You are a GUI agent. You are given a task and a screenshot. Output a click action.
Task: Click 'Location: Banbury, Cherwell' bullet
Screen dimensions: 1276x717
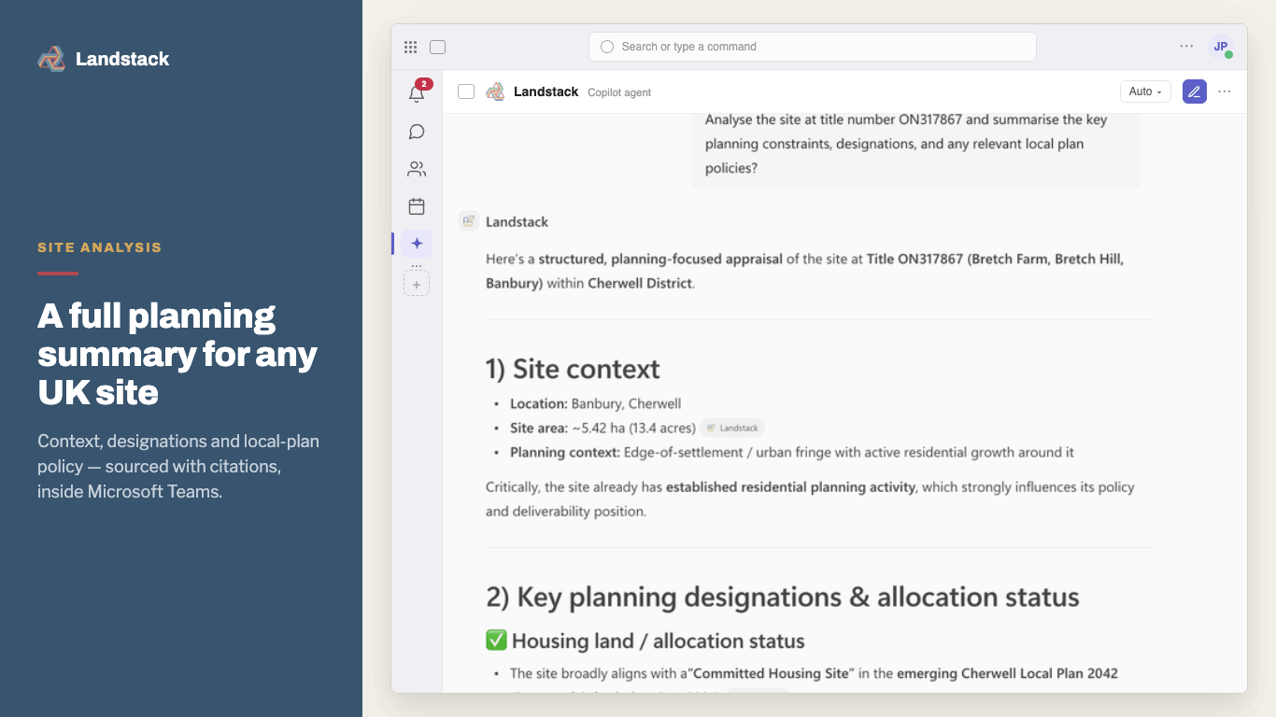pos(596,403)
